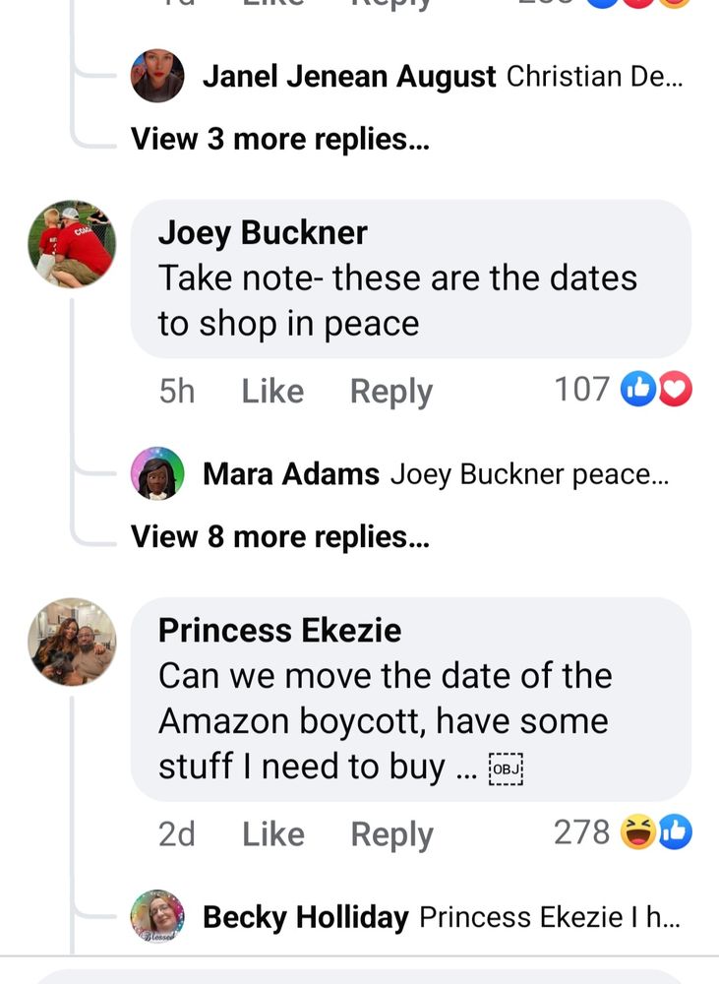Like Princess Ekezie's comment
The image size is (719, 984).
pyautogui.click(x=272, y=834)
